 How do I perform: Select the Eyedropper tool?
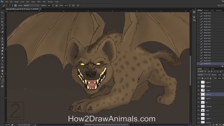tap(2, 29)
